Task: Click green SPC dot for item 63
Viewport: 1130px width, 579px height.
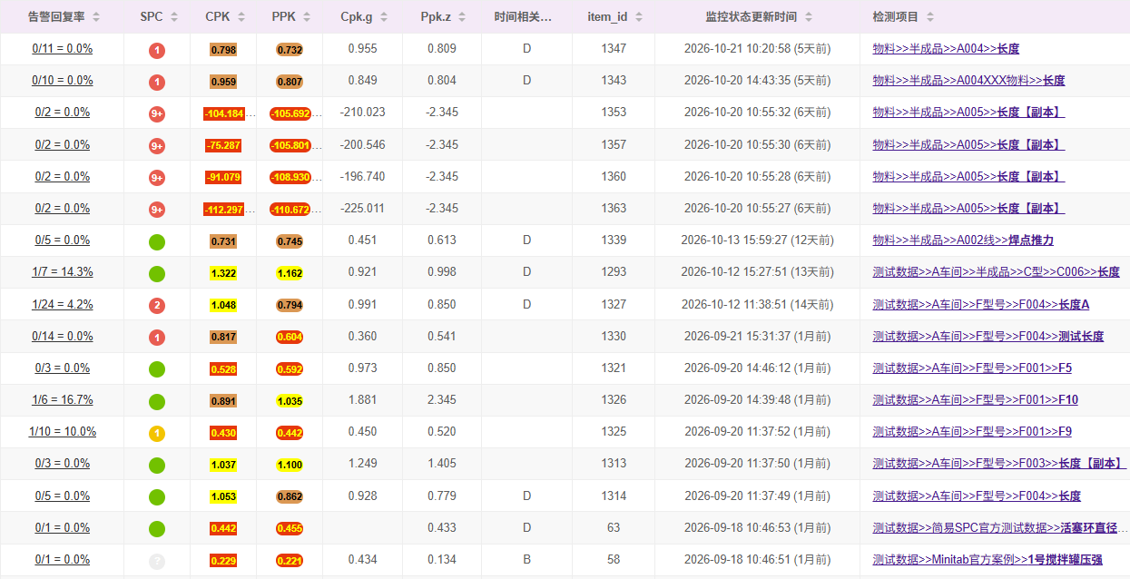Action: (157, 528)
